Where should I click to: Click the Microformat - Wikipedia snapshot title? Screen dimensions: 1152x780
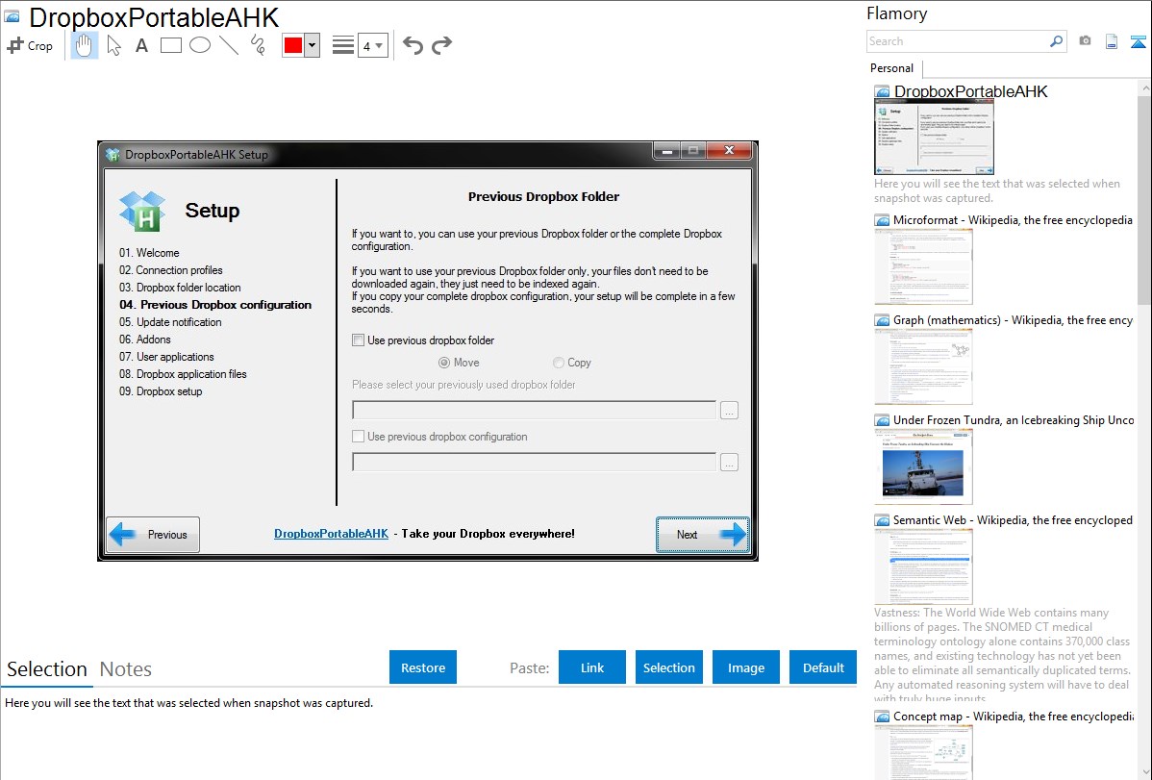[1013, 220]
